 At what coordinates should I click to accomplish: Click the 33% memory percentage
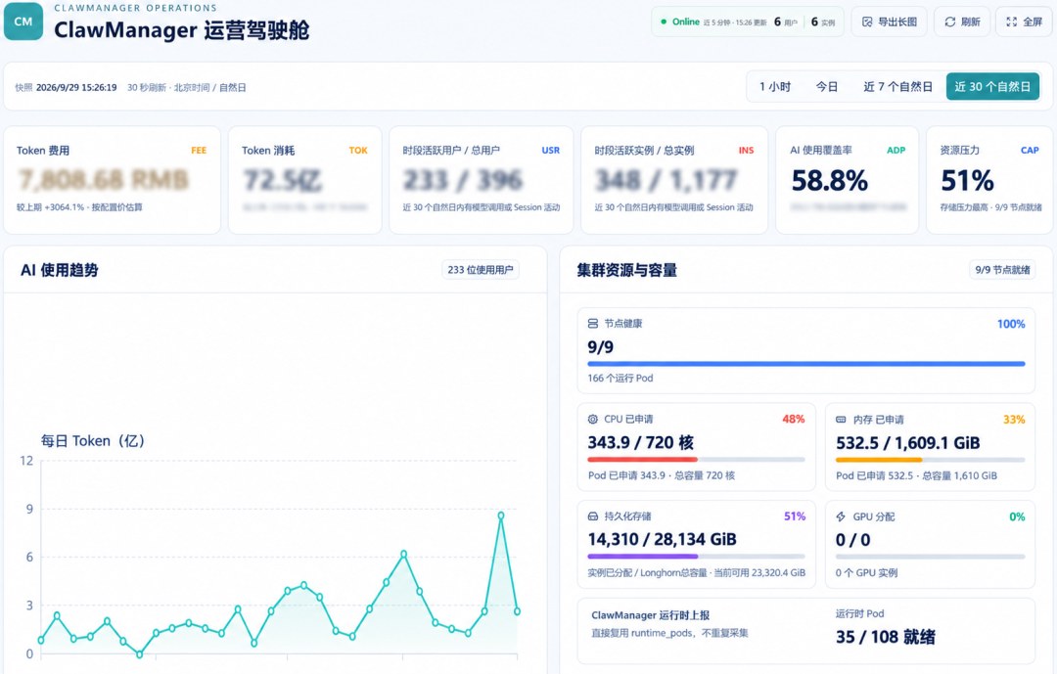(x=1014, y=420)
